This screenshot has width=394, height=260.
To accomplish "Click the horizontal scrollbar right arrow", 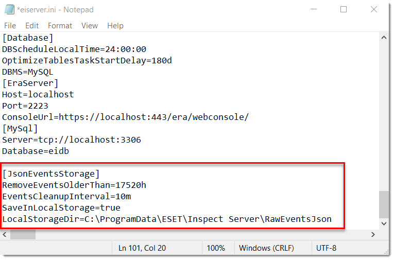I will click(373, 235).
